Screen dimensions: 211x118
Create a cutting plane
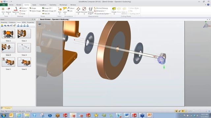point(114,10)
